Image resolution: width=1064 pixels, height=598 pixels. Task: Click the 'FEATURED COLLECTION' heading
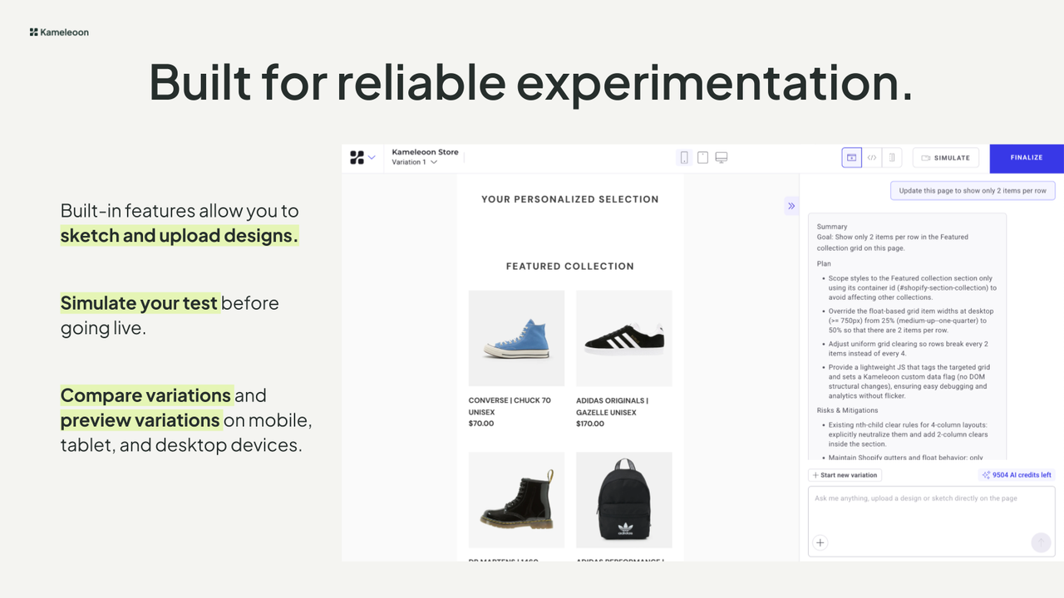tap(570, 267)
